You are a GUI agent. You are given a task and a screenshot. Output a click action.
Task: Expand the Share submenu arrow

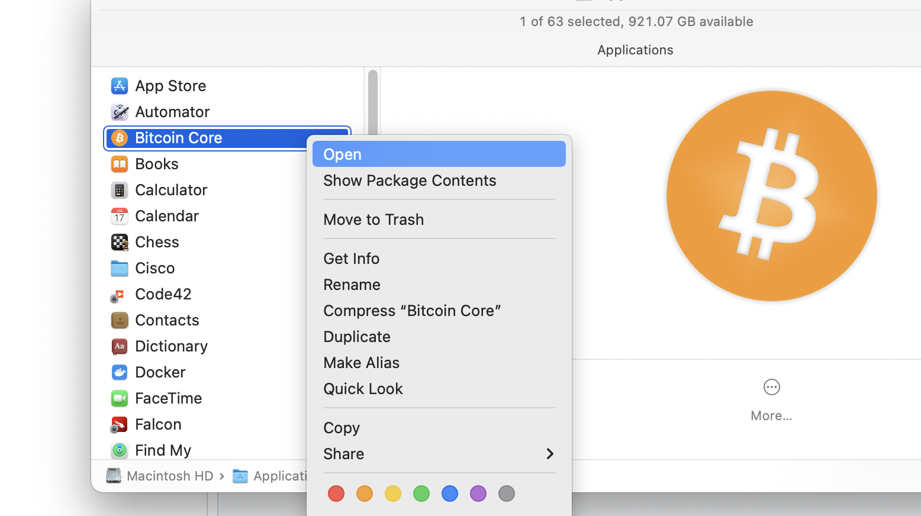coord(550,454)
